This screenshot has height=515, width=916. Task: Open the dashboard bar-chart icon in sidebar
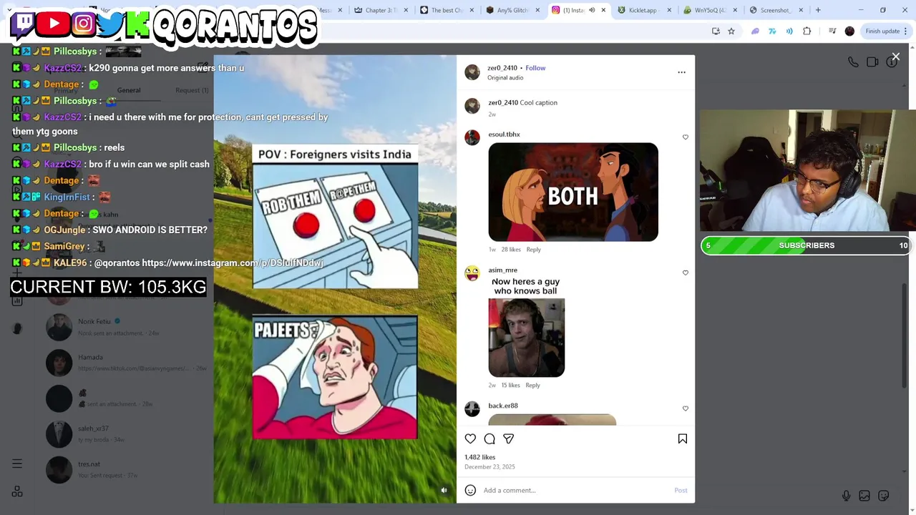click(17, 300)
